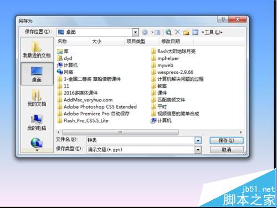Select the 计算机 shortcut below 视频信息的简单合成
The height and width of the screenshot is (208, 277).
(161, 120)
